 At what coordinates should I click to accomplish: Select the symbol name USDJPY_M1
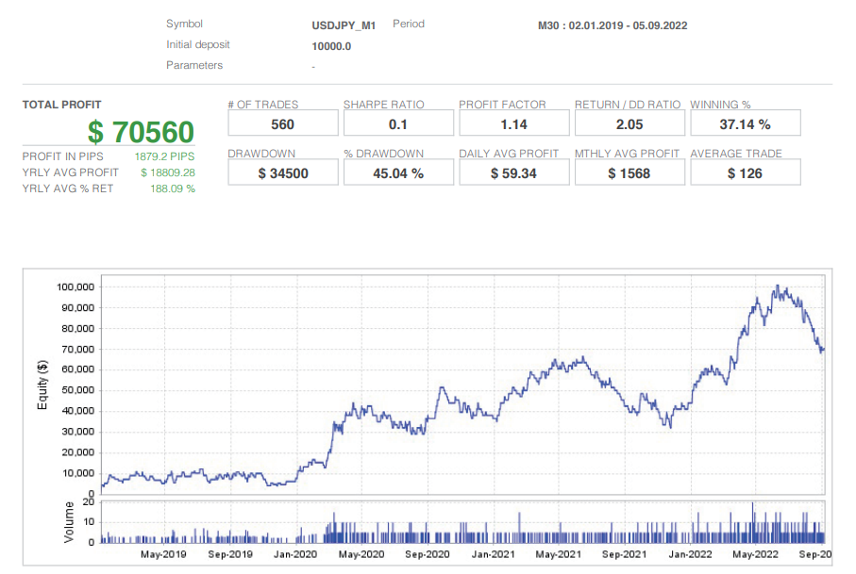(344, 25)
